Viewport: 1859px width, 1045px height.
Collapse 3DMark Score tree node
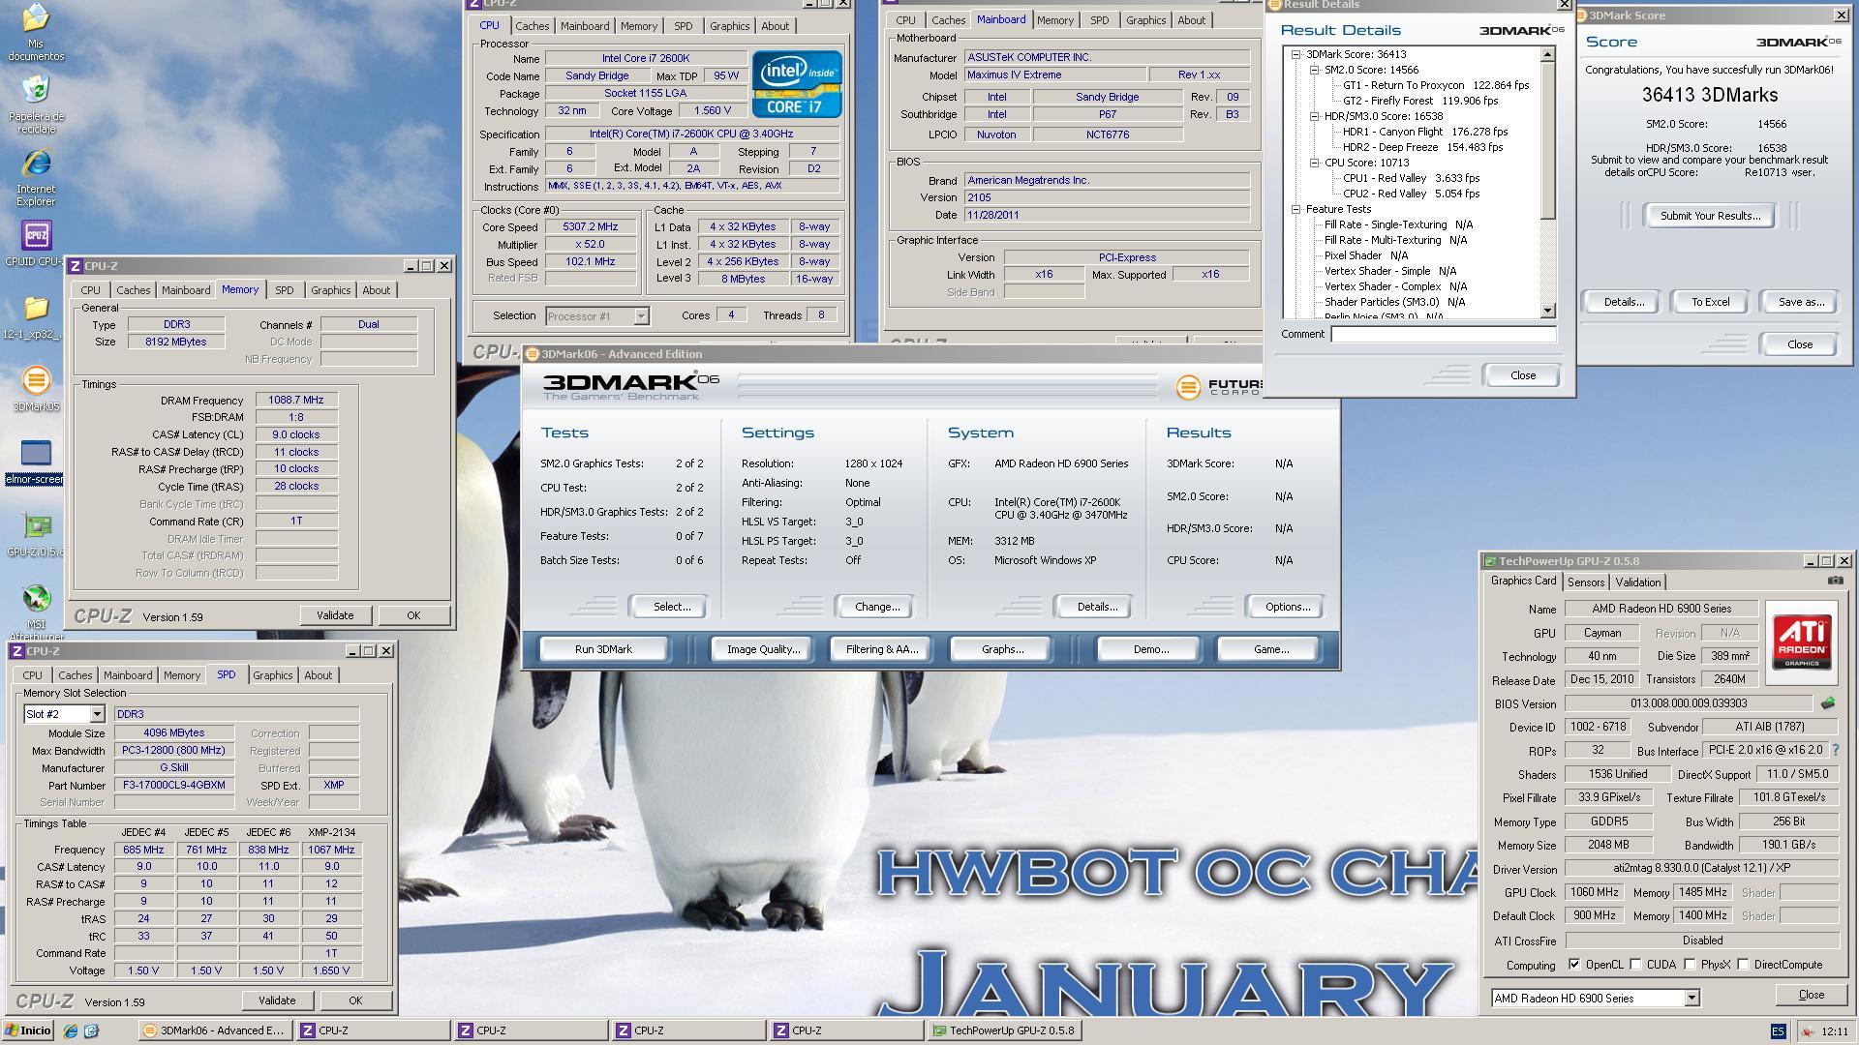pos(1295,54)
